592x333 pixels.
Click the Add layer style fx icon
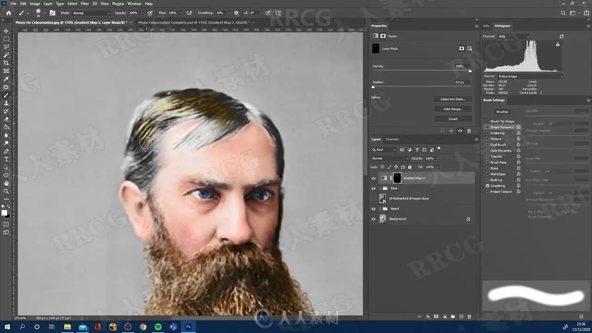click(x=428, y=317)
